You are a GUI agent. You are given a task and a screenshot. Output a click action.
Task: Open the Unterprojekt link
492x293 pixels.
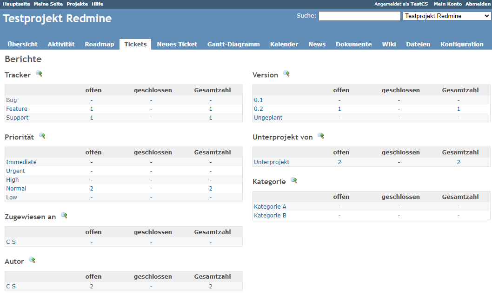click(x=272, y=162)
